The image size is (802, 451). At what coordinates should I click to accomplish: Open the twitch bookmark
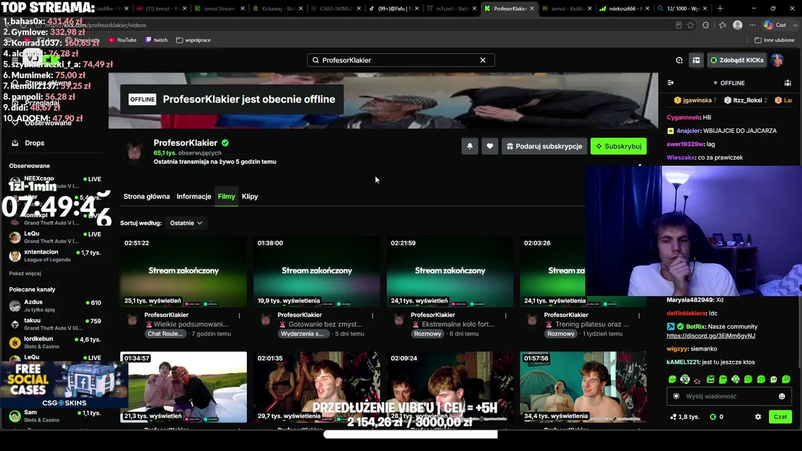coord(157,40)
